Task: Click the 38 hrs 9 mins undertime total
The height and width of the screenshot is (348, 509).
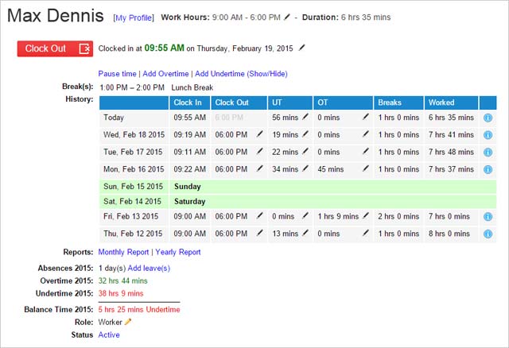Action: [x=121, y=293]
